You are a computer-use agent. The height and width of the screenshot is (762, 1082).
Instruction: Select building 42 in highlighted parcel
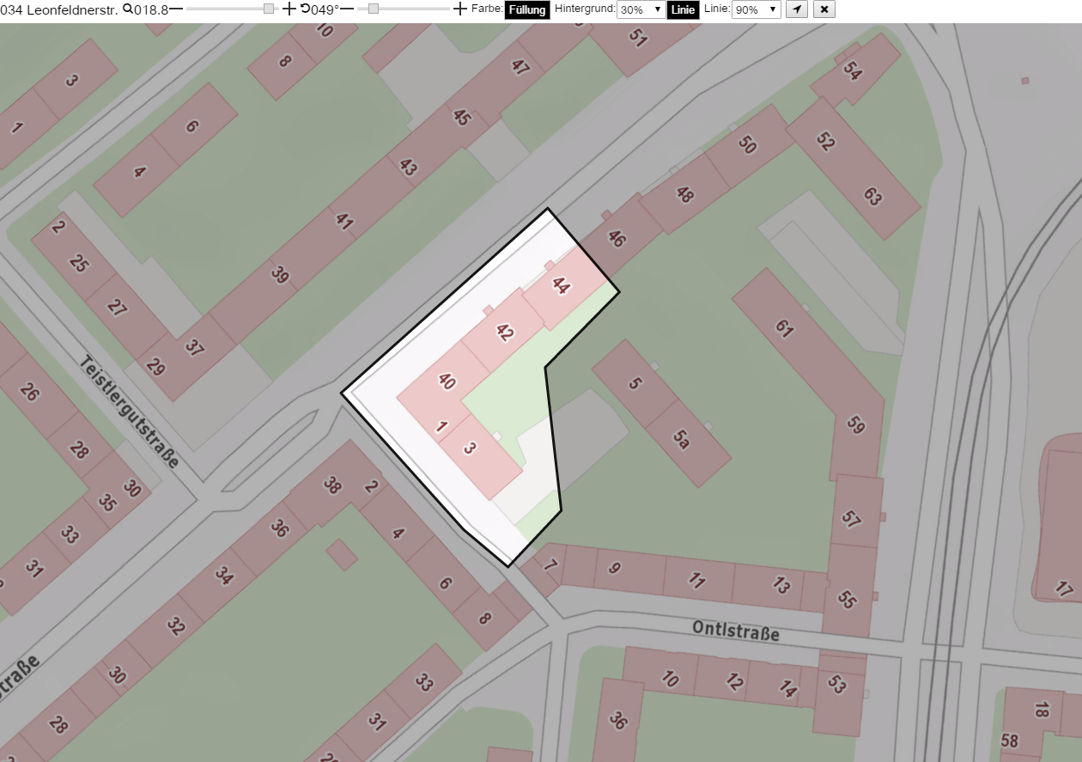point(505,332)
